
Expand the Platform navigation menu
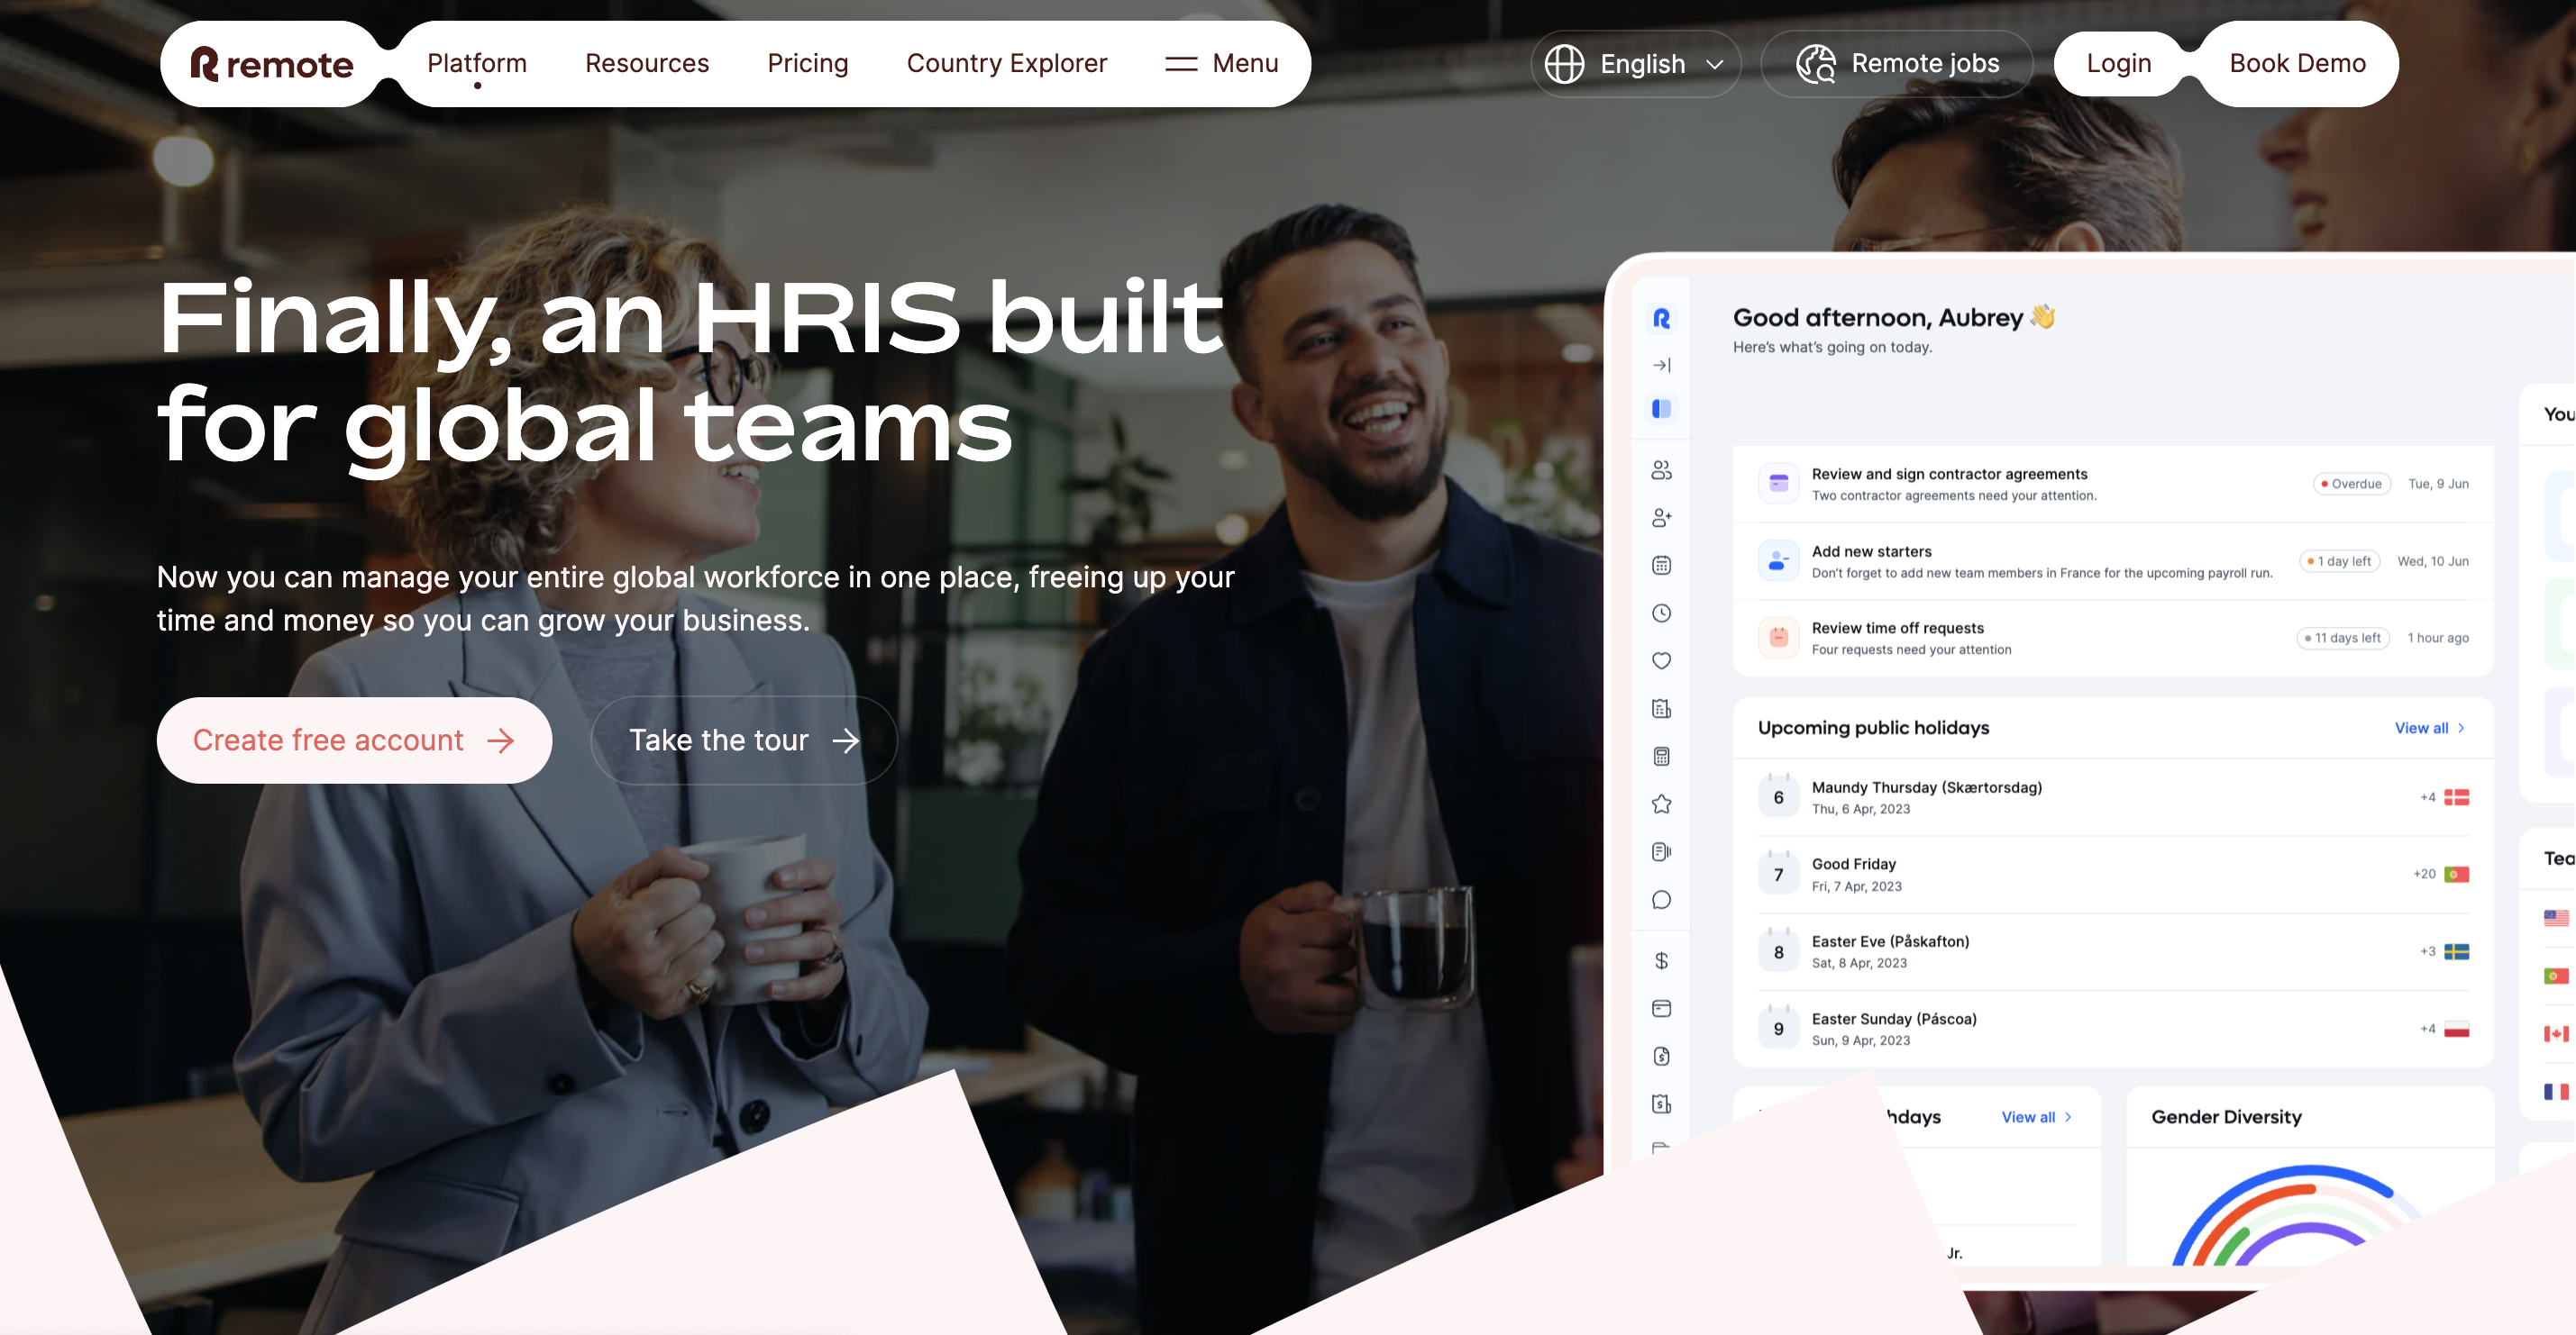click(x=477, y=61)
